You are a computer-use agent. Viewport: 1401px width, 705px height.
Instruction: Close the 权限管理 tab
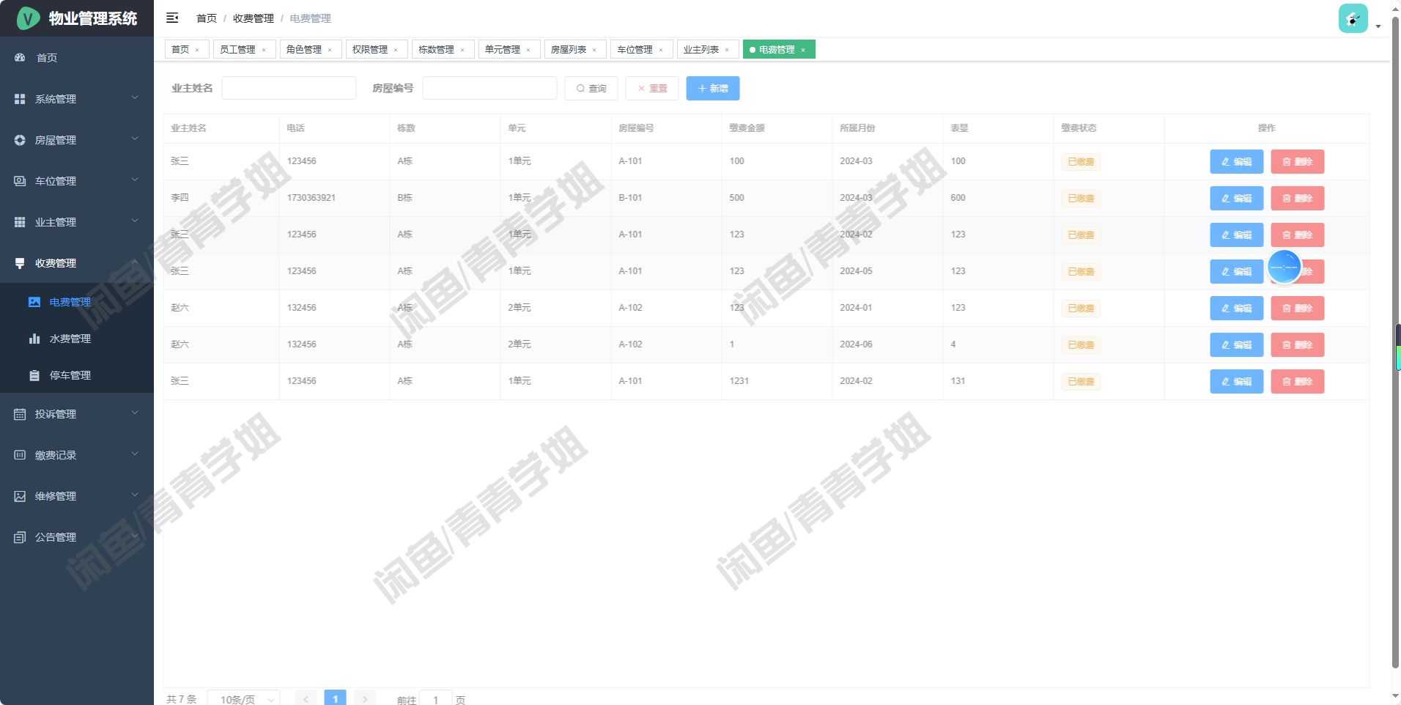click(x=396, y=50)
